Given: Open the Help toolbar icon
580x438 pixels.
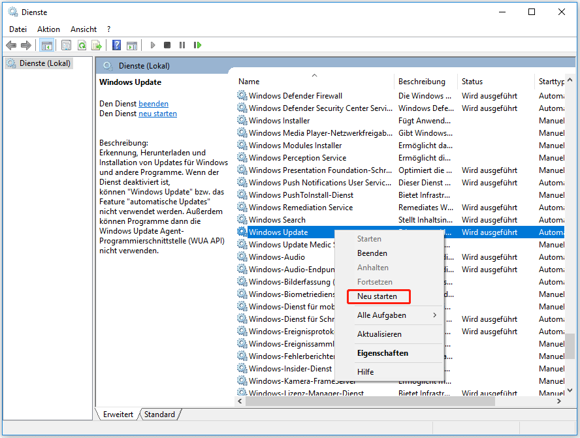Looking at the screenshot, I should coord(116,45).
